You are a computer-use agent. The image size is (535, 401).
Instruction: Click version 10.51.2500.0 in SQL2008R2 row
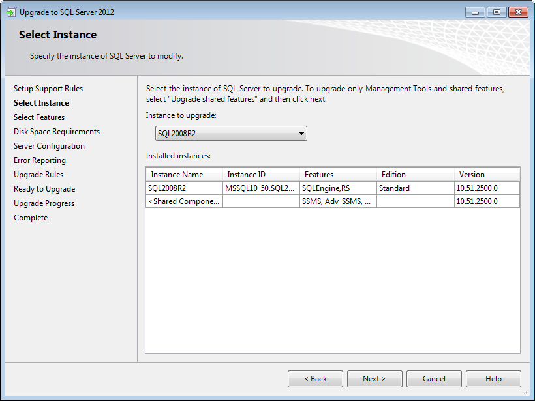click(x=487, y=188)
